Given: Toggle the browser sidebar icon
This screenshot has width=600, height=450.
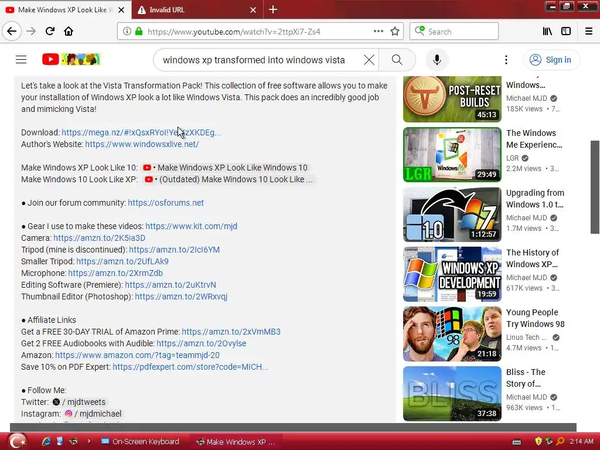Looking at the screenshot, I should [x=566, y=32].
